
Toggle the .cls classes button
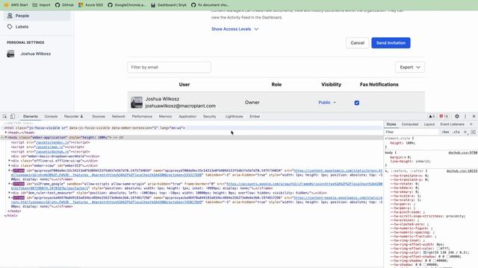click(456, 133)
